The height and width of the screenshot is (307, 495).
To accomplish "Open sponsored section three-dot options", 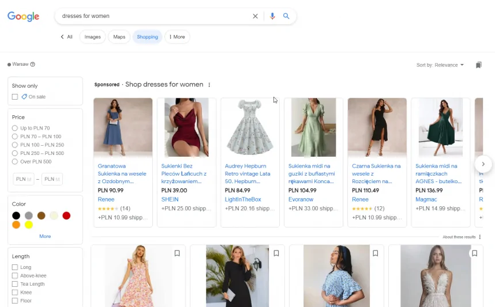I will tap(209, 85).
